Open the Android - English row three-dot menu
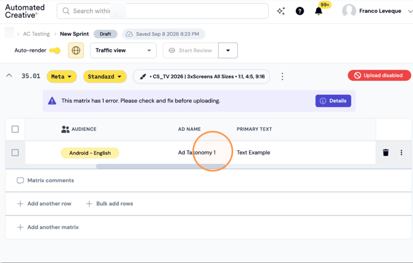Image resolution: width=413 pixels, height=263 pixels. pyautogui.click(x=401, y=153)
